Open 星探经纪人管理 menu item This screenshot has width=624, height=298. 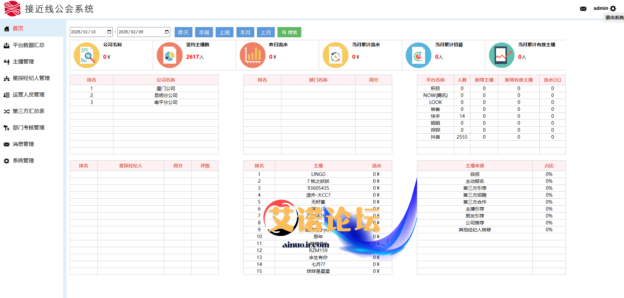[x=31, y=78]
